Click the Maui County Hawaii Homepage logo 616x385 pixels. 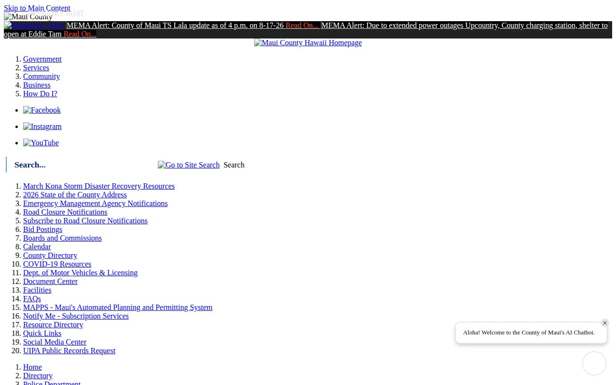point(308,43)
